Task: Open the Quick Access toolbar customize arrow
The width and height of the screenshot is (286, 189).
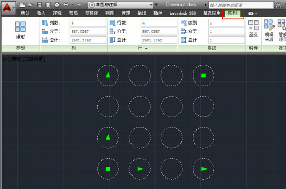Action: [156, 5]
